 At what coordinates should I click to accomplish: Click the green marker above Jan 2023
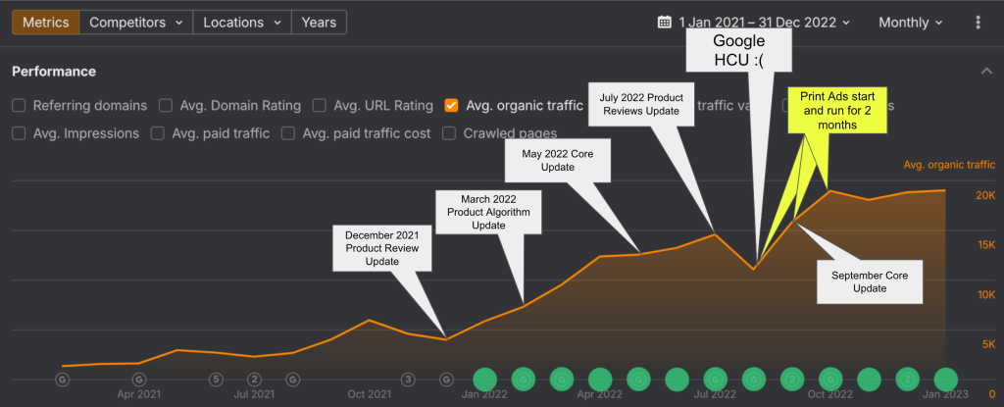945,379
